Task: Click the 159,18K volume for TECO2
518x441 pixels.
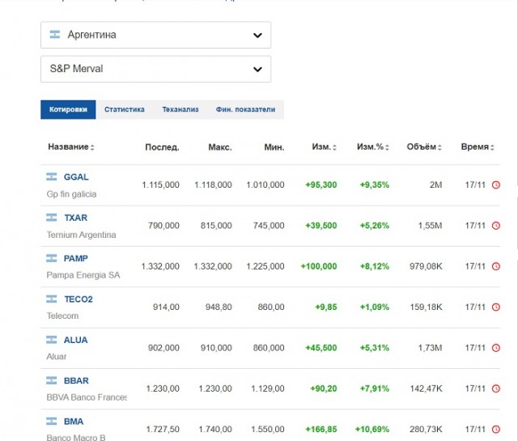Action: click(x=426, y=307)
